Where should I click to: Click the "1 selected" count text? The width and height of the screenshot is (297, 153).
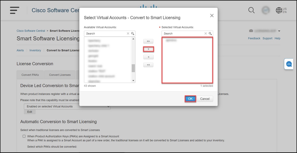[x=207, y=86]
